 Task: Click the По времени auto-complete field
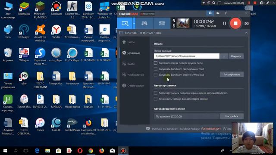[x=187, y=116]
